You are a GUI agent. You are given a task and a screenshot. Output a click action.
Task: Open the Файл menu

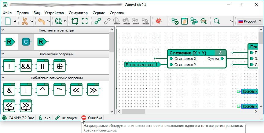[7, 13]
